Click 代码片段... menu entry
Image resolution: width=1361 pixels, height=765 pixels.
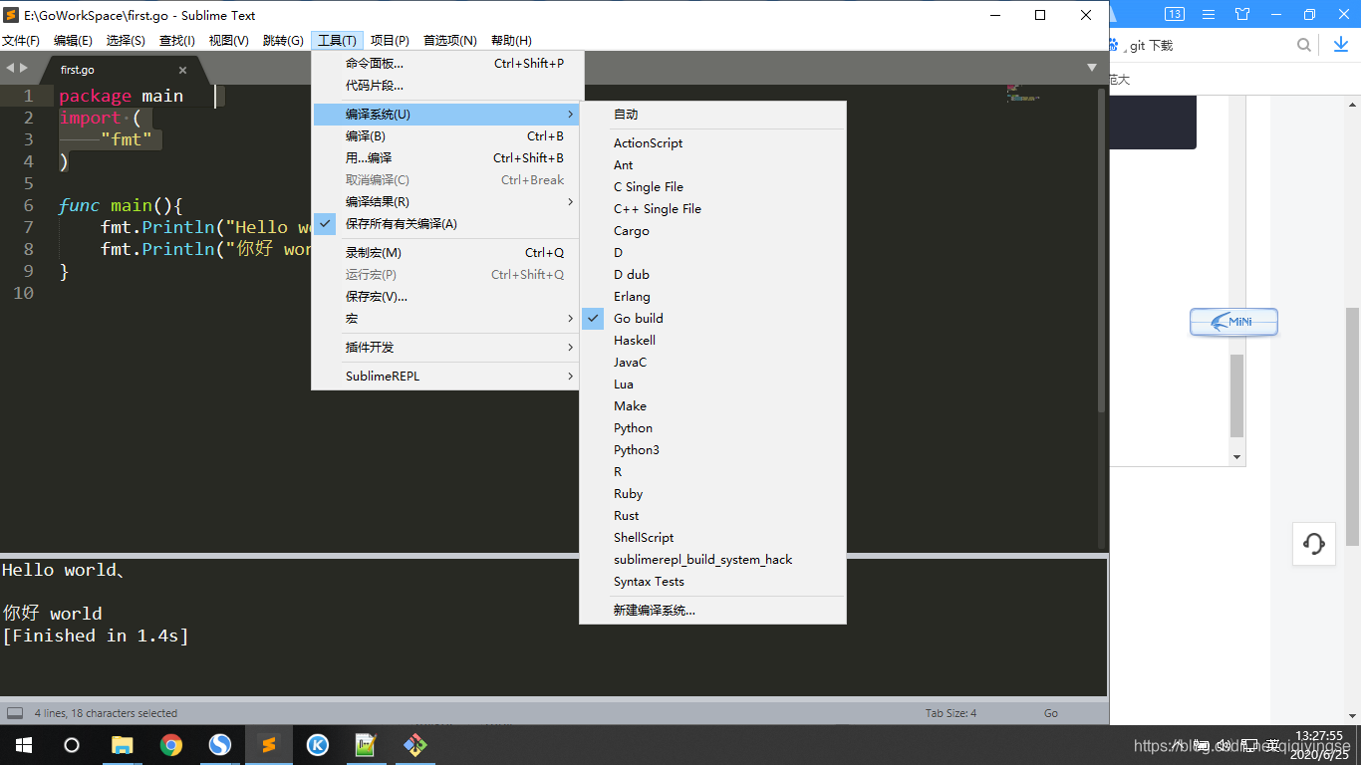(x=445, y=86)
